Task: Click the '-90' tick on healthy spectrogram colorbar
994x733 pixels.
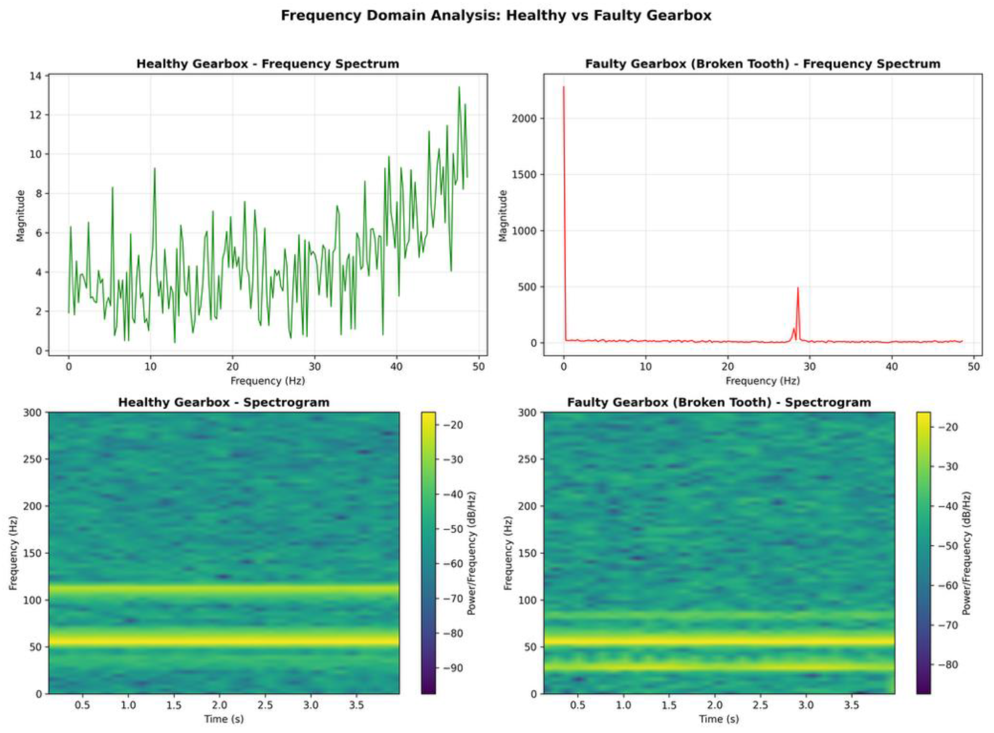Action: 453,668
